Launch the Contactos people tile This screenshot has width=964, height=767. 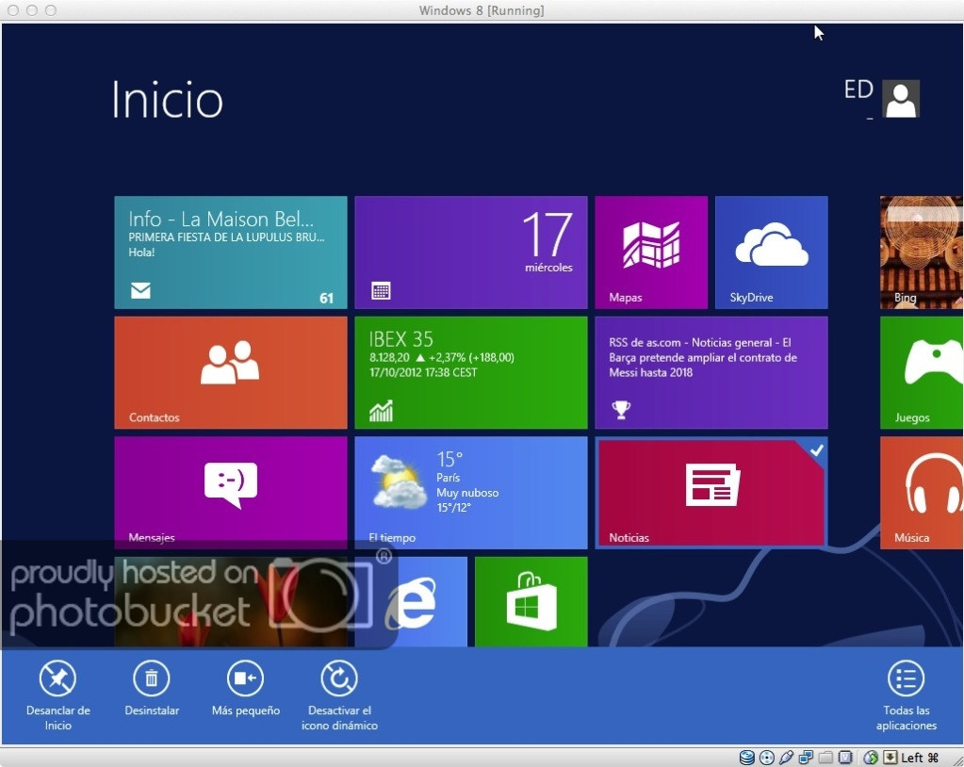tap(230, 372)
